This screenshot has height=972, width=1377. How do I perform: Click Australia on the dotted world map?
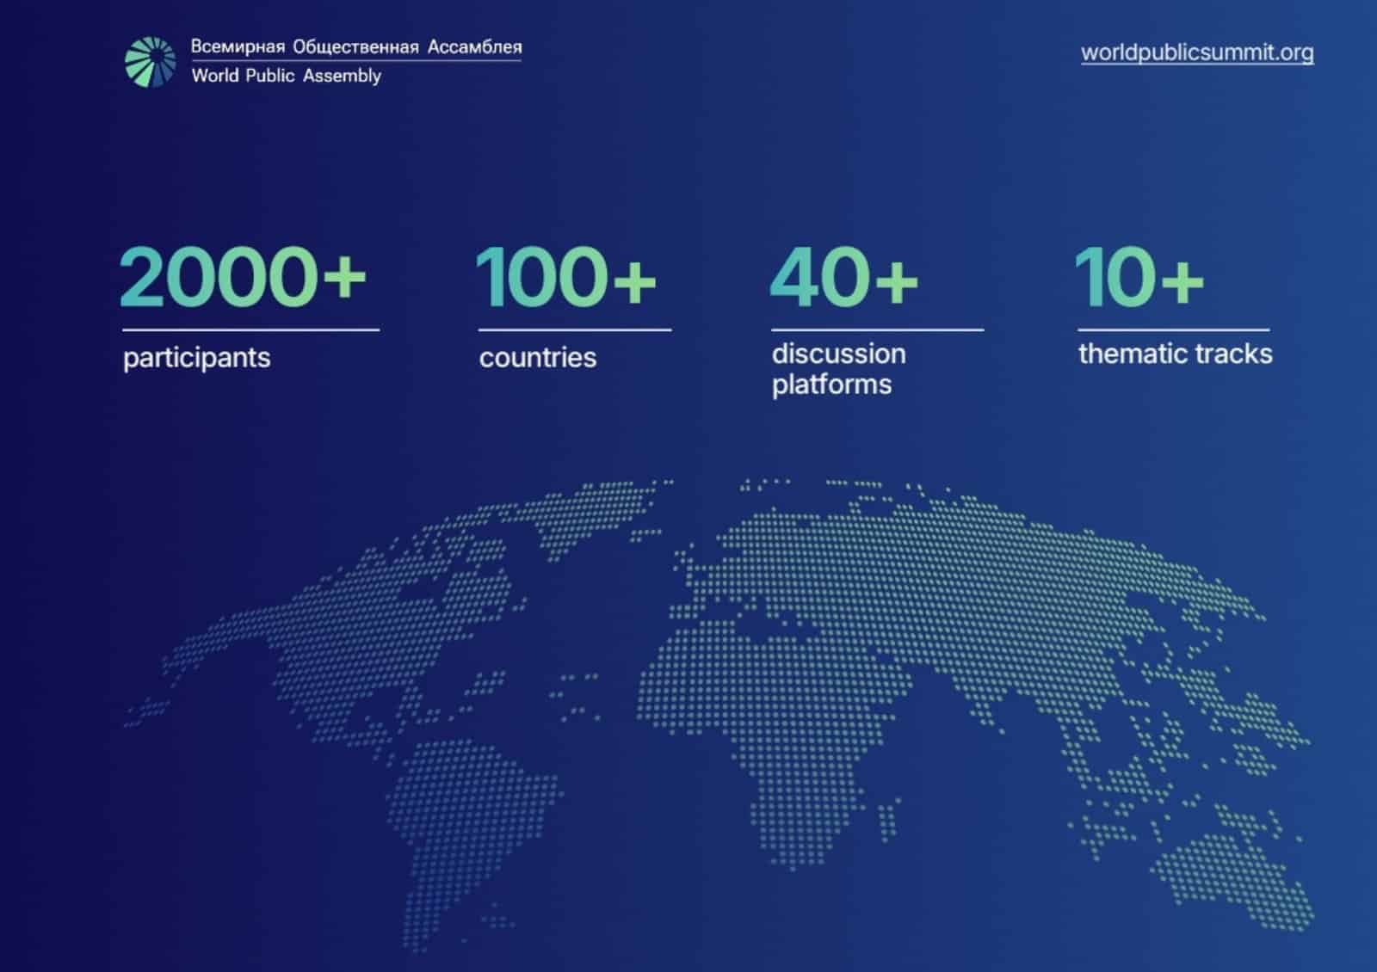[x=1239, y=869]
